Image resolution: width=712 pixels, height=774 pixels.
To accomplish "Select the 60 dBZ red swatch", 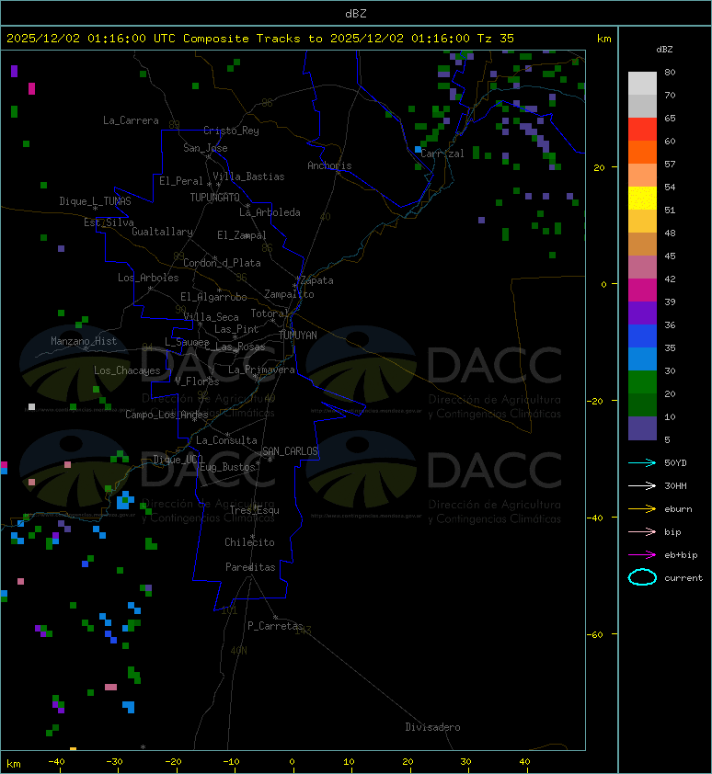I will tap(642, 130).
